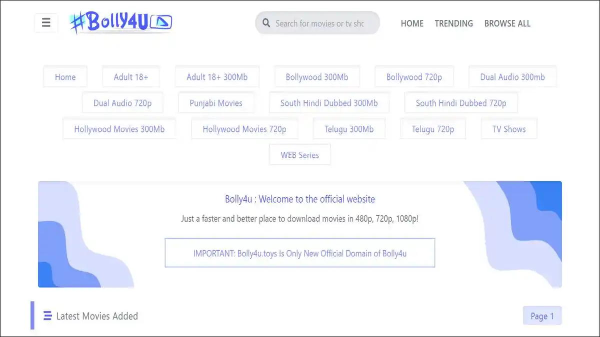This screenshot has width=600, height=337.
Task: Click the Bolly4U logo
Action: tap(121, 22)
